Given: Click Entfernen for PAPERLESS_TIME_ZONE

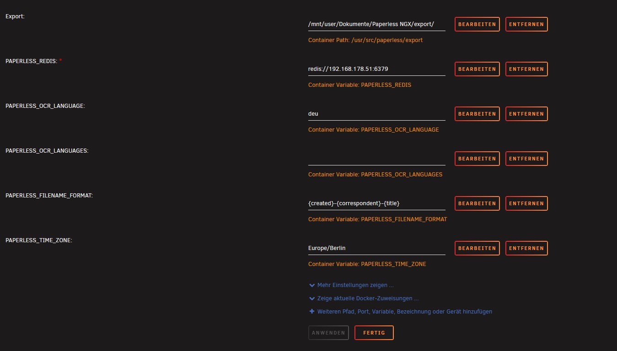Looking at the screenshot, I should point(526,248).
